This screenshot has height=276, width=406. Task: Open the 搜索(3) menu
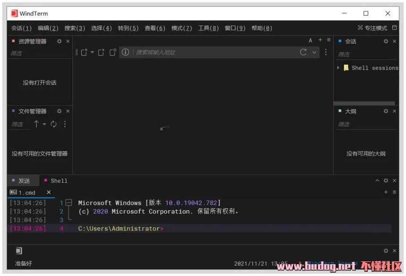tap(75, 28)
